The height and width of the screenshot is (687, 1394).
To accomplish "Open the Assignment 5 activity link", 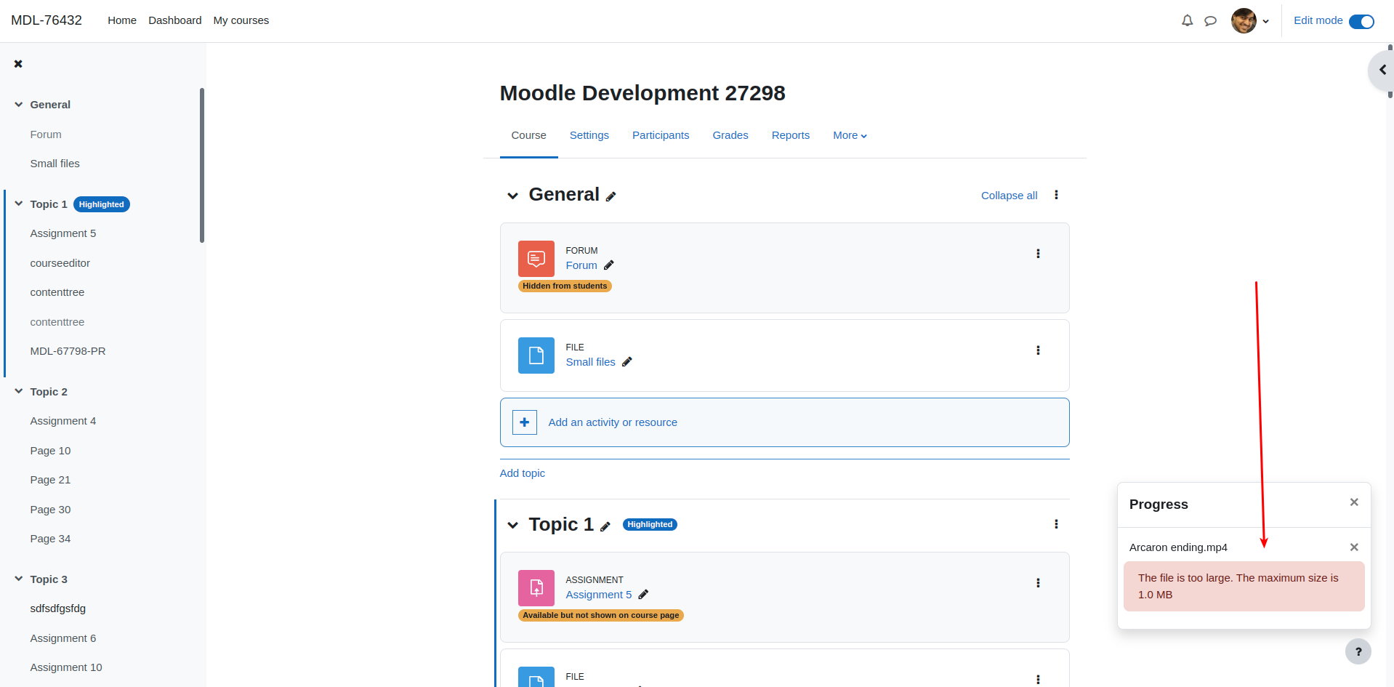I will tap(599, 595).
